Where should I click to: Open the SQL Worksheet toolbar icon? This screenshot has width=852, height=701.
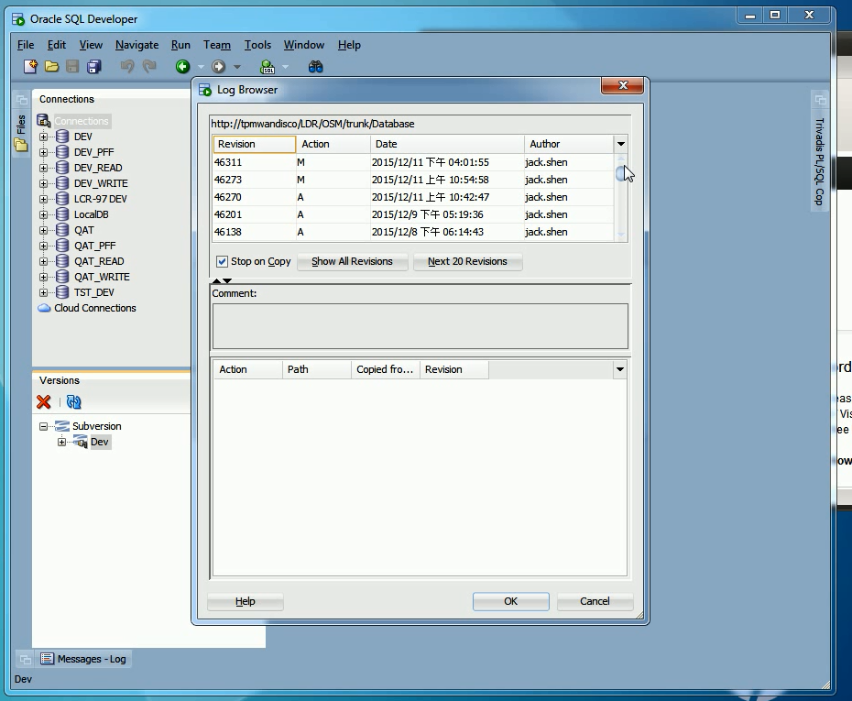coord(268,67)
